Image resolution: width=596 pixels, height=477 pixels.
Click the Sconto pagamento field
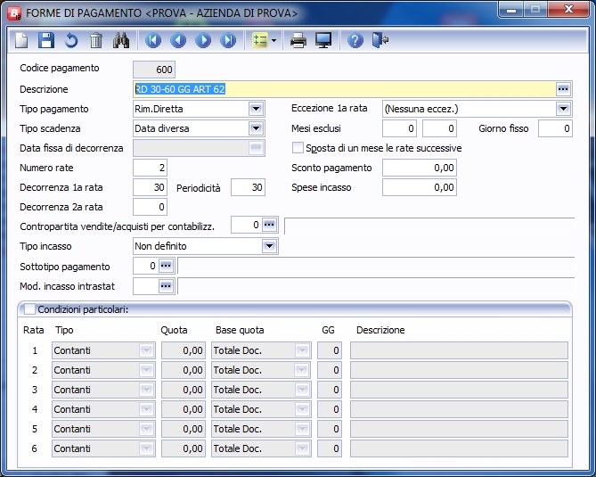(x=420, y=168)
